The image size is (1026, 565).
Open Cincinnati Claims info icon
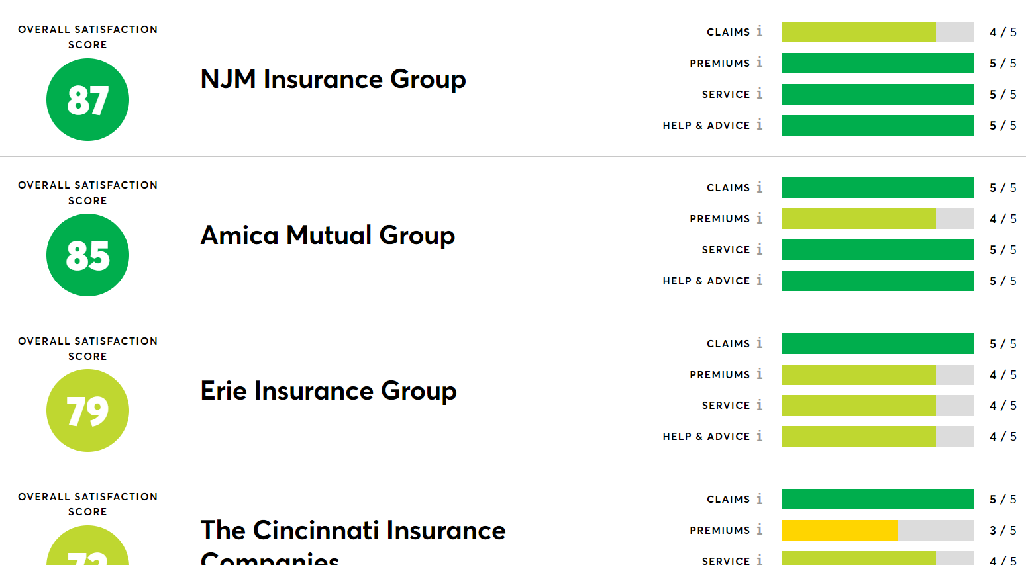760,499
